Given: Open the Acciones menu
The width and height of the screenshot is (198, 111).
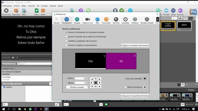Looking at the screenshot, I should (x=31, y=6).
